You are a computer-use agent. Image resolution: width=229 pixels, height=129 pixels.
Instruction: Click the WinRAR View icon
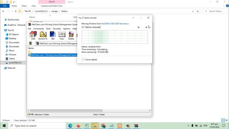(x=62, y=35)
